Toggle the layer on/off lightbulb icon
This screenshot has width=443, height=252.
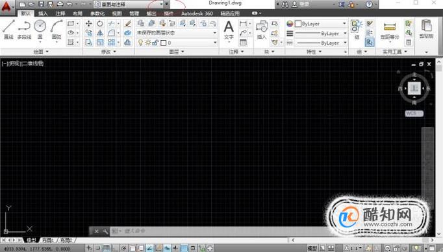point(140,43)
